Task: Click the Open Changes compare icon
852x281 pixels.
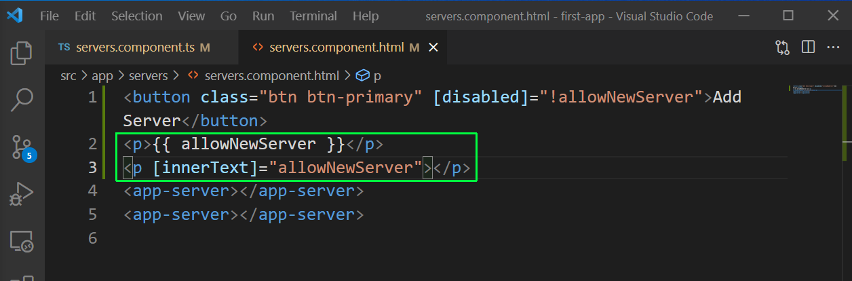Action: 782,48
